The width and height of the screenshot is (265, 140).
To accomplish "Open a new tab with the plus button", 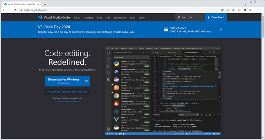I will 45,5.
